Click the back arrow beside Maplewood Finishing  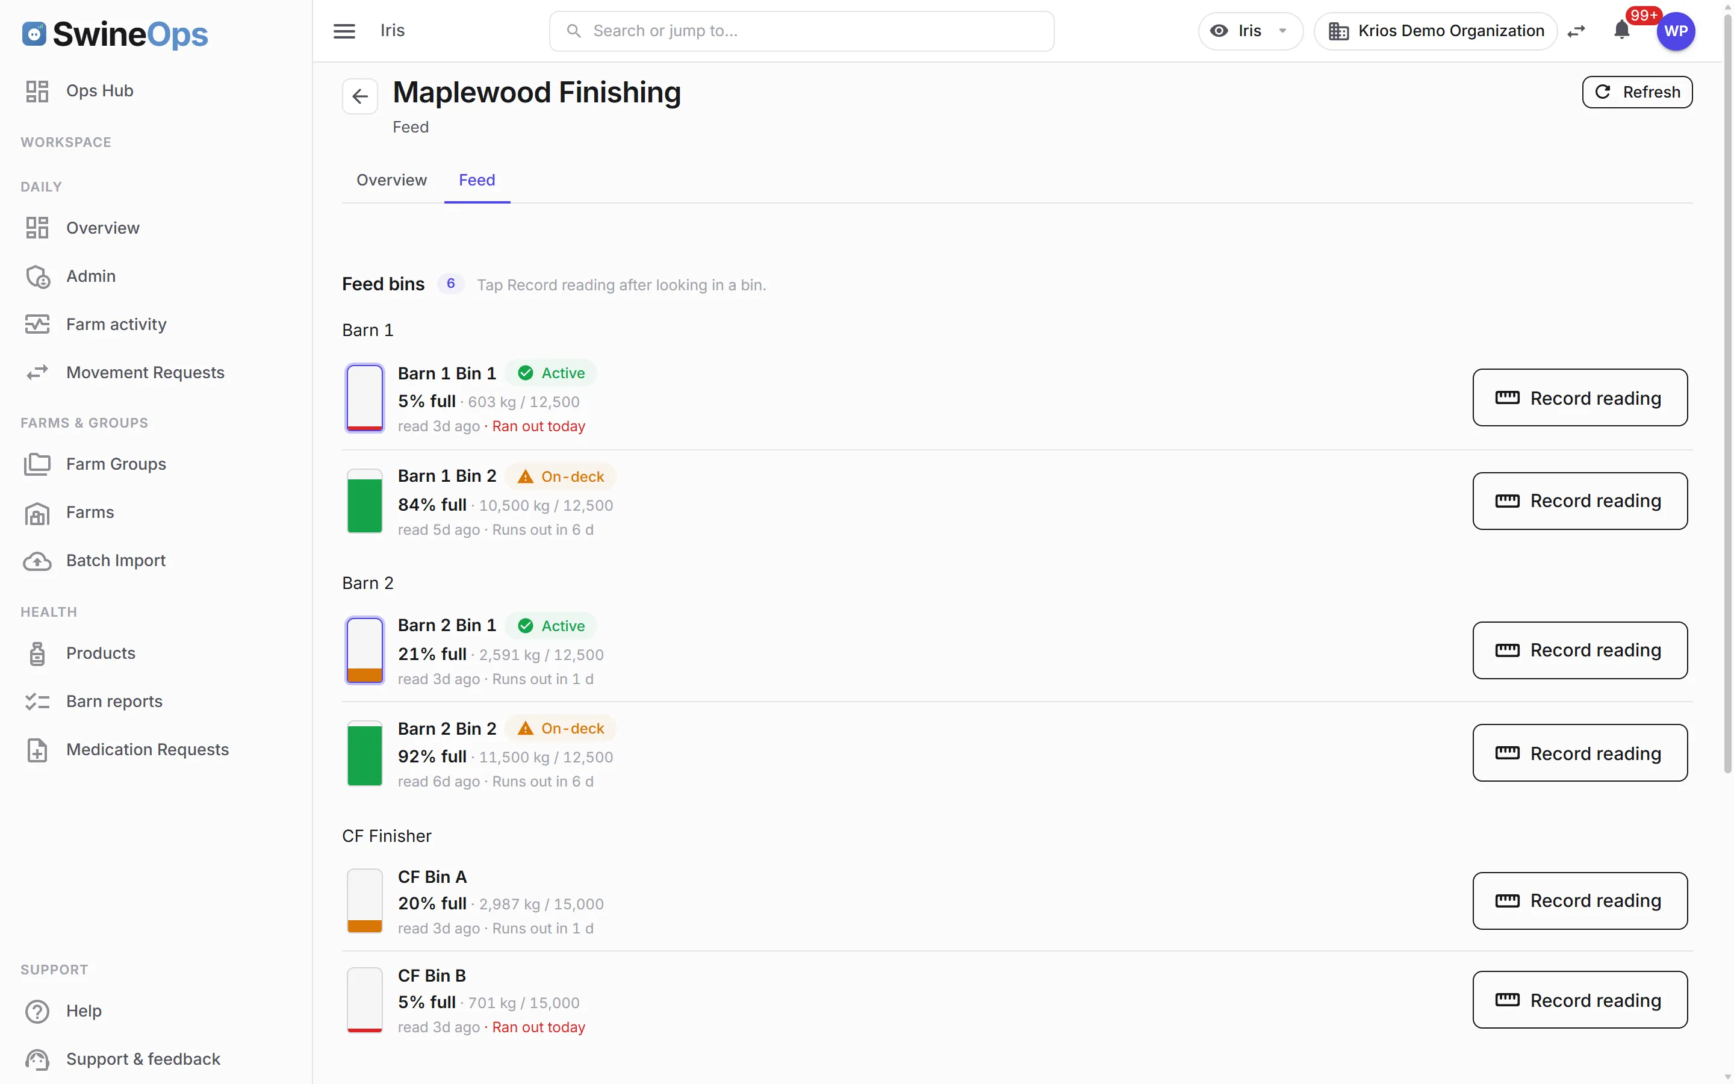pos(359,96)
